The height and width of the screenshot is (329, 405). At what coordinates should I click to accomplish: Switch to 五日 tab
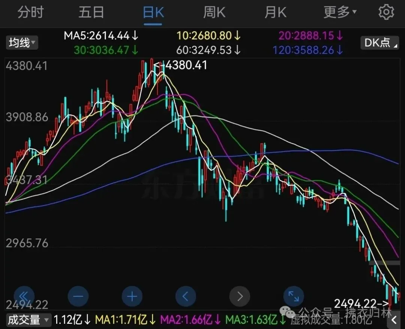[91, 12]
